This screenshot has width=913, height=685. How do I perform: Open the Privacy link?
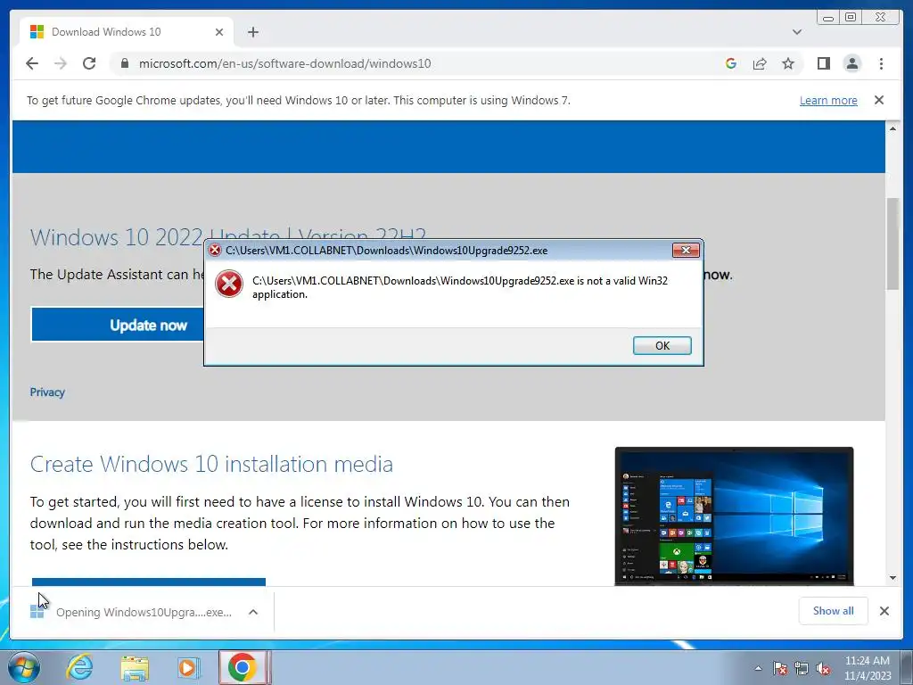(x=47, y=392)
